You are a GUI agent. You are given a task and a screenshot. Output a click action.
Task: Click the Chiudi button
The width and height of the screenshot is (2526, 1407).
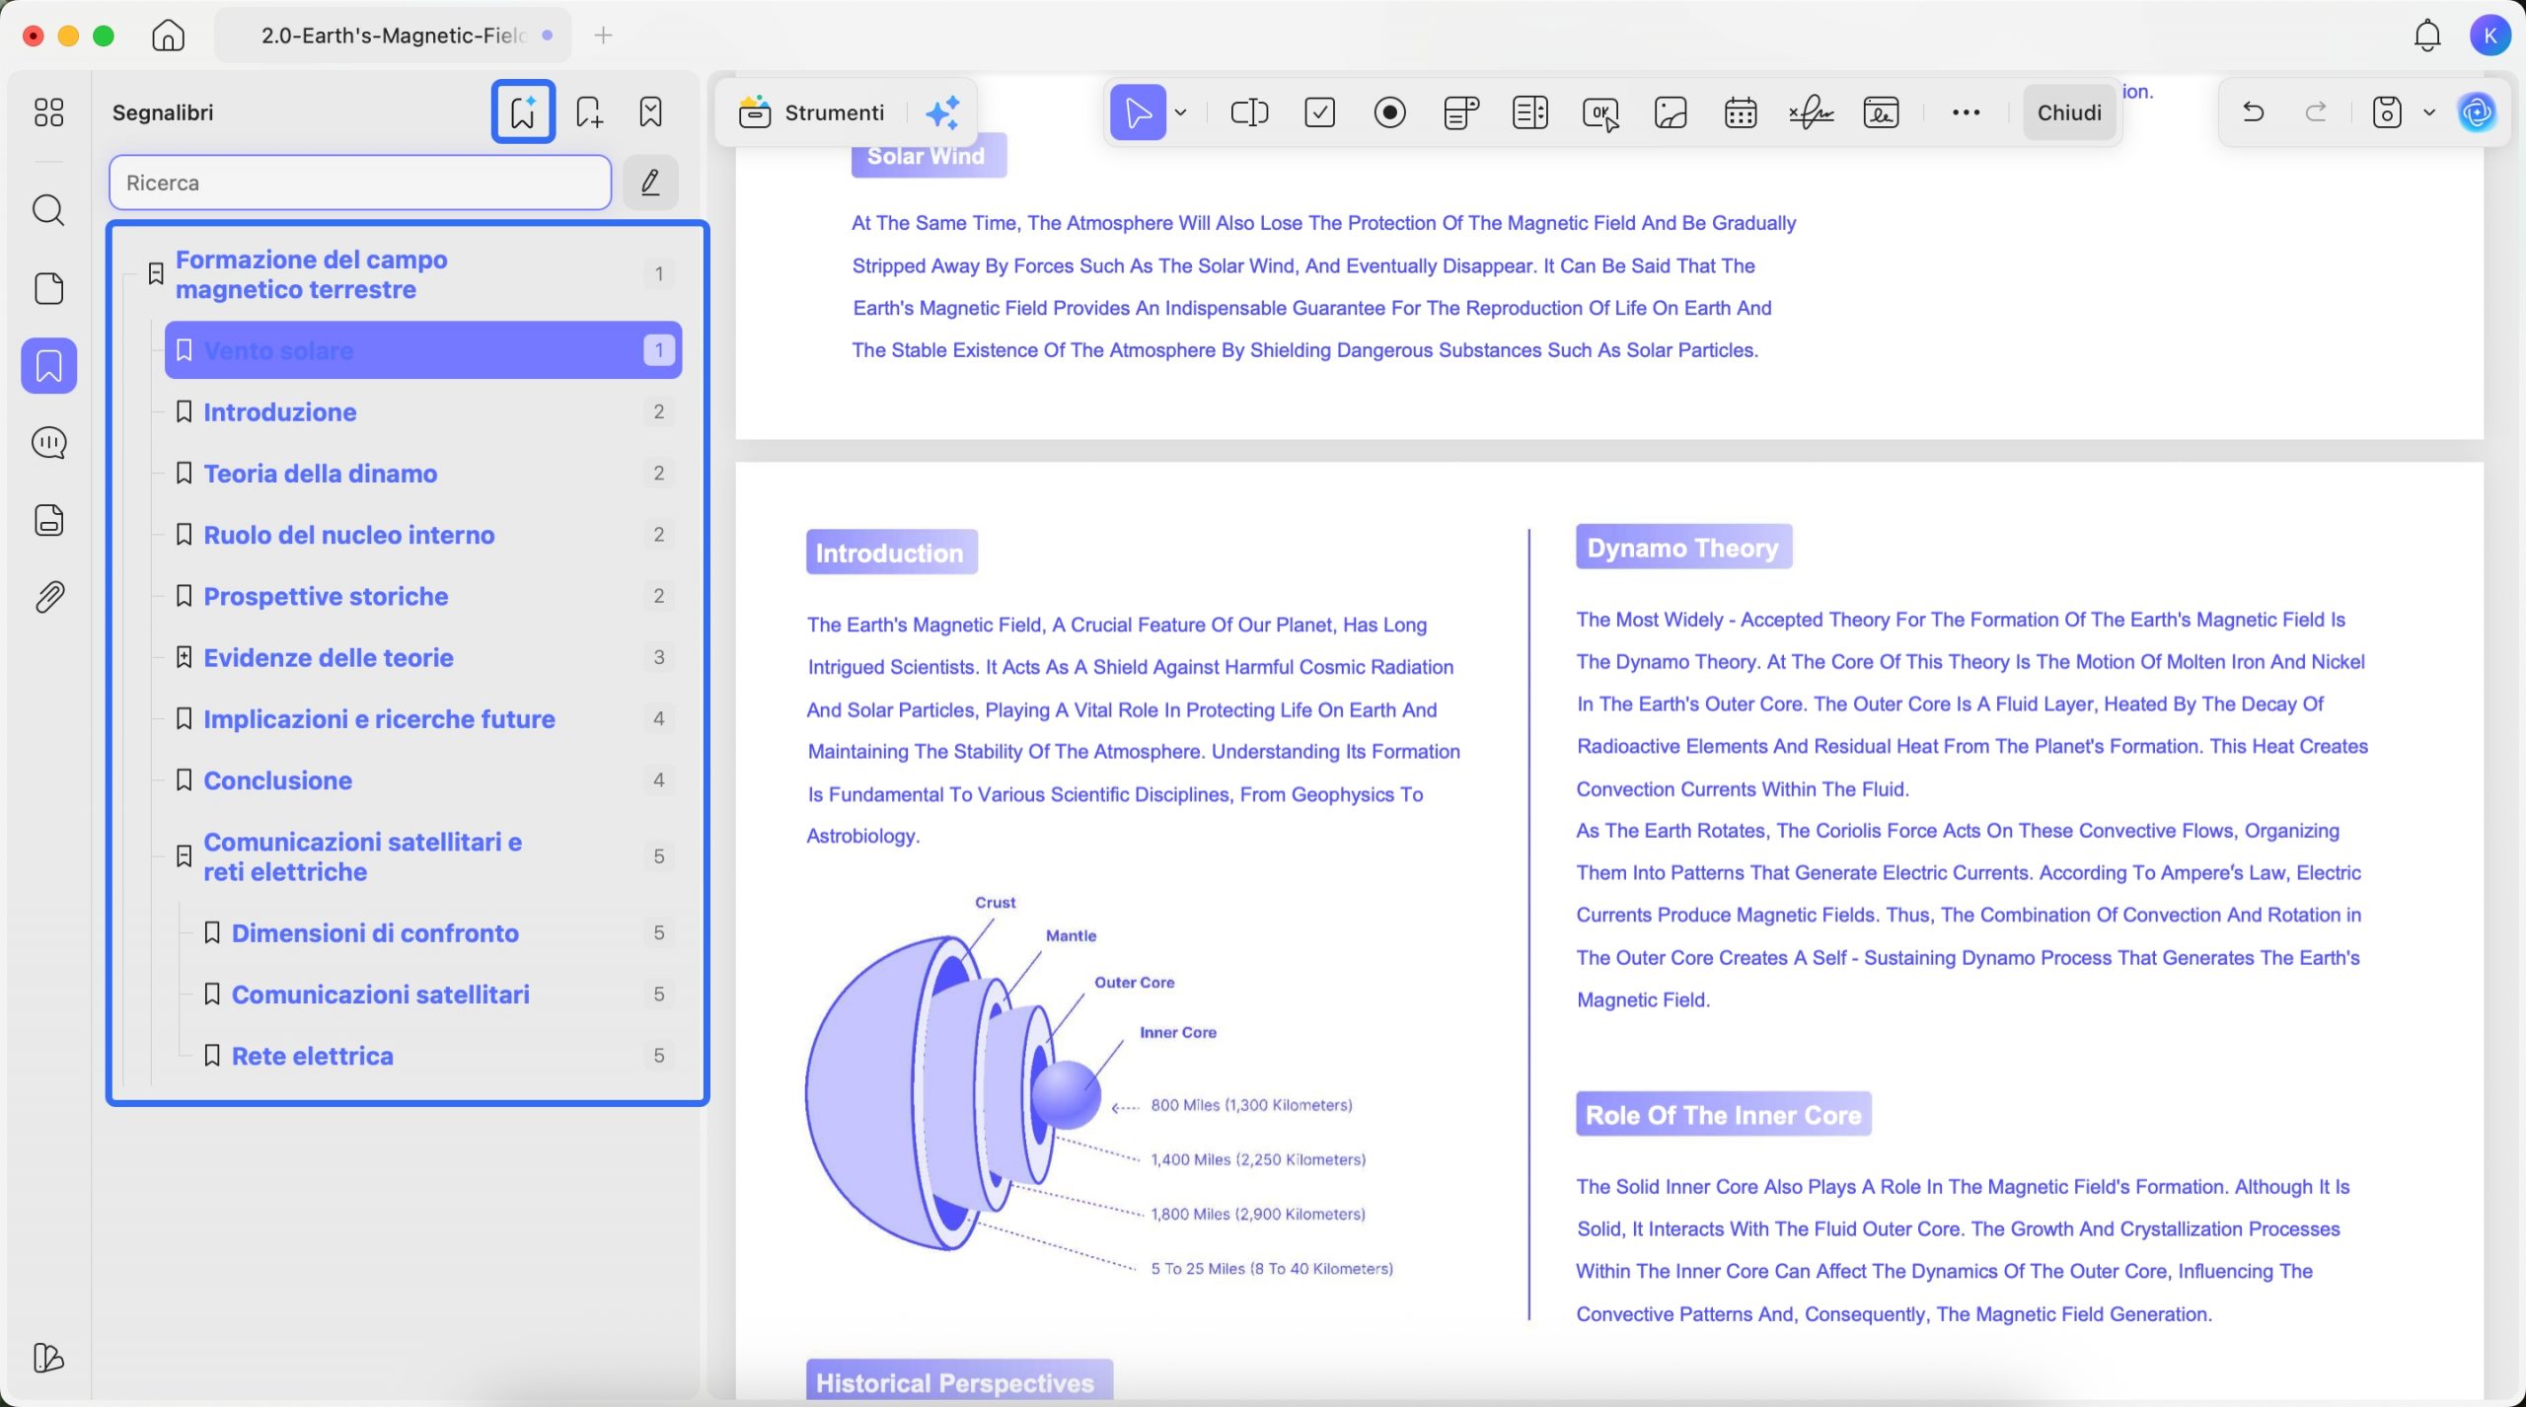[2068, 112]
